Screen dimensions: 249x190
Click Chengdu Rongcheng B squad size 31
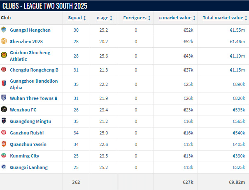(76, 70)
